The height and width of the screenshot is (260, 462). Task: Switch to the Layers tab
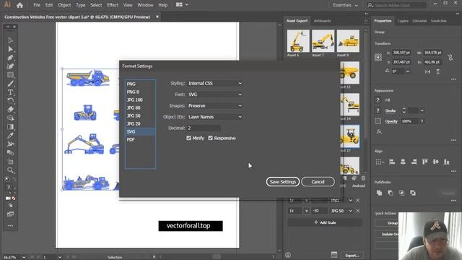(x=403, y=21)
